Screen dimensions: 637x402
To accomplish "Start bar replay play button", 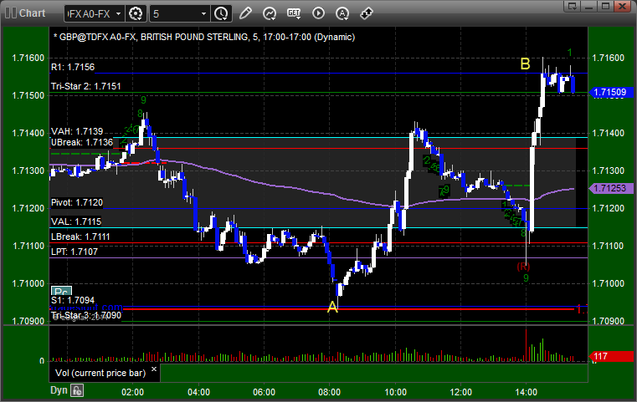I will [318, 13].
